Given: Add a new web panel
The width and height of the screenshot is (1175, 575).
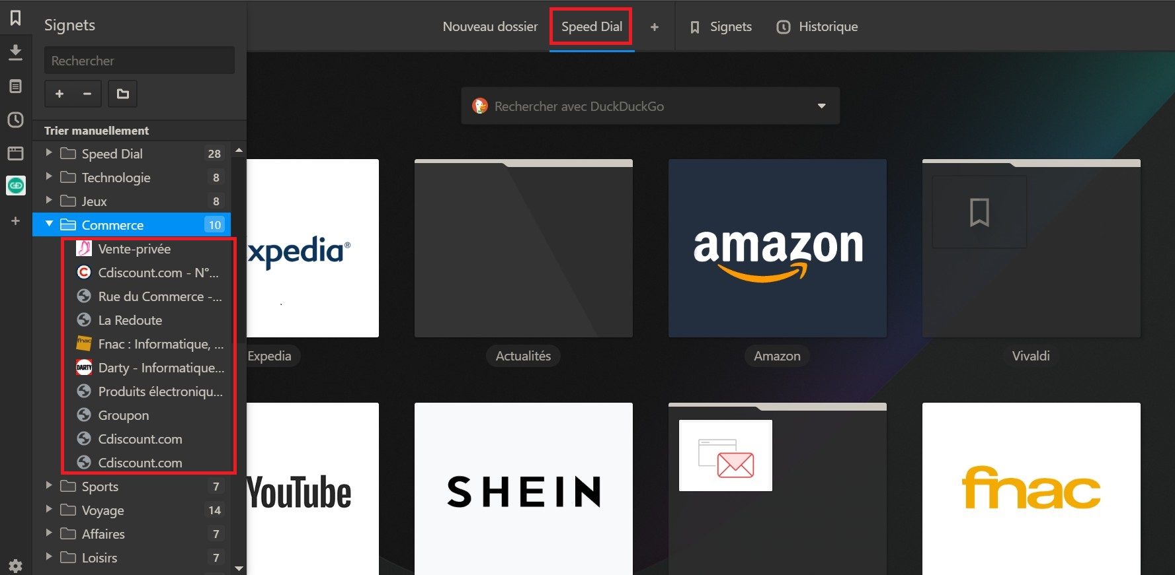Looking at the screenshot, I should click(15, 221).
